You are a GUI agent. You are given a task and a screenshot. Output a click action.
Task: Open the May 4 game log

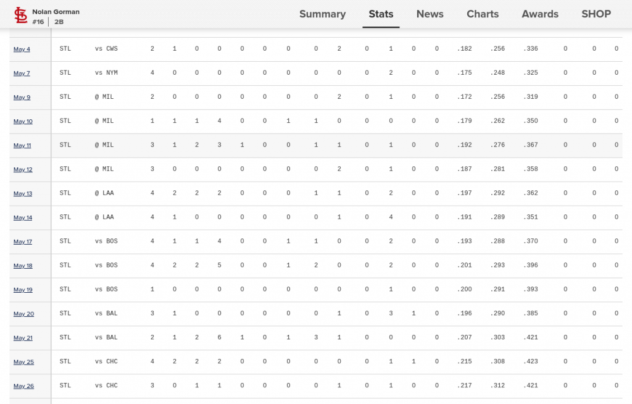tap(22, 49)
